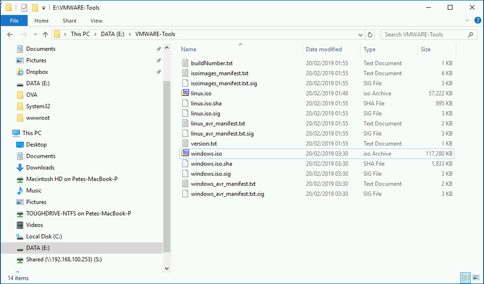The width and height of the screenshot is (484, 284).
Task: Open the recent locations dropdown
Action: click(35, 34)
